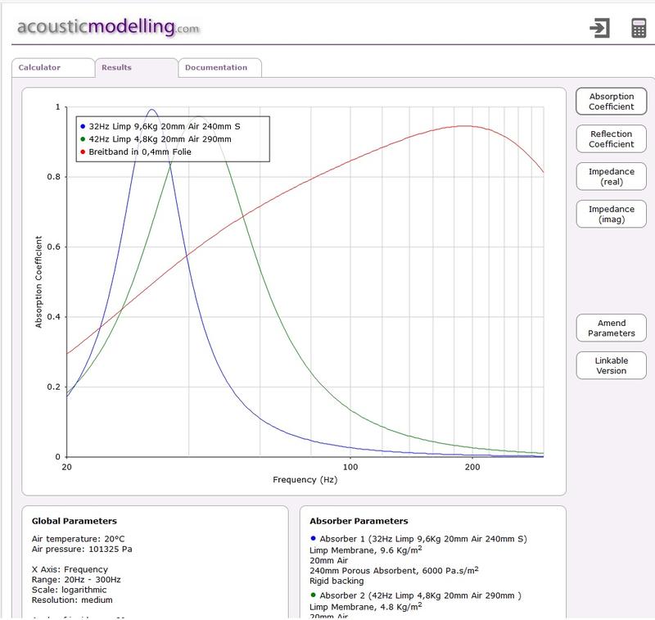This screenshot has width=655, height=620.
Task: Display the Impedance (real) plot
Action: point(612,176)
